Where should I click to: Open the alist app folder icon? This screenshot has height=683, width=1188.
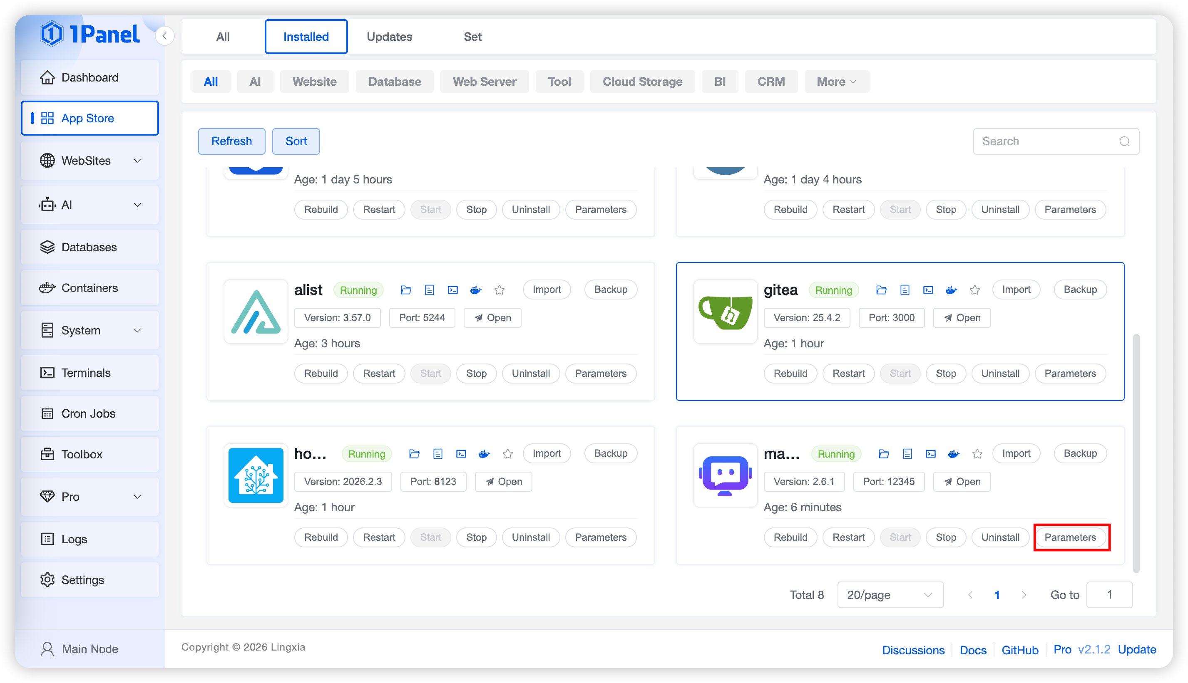coord(406,290)
